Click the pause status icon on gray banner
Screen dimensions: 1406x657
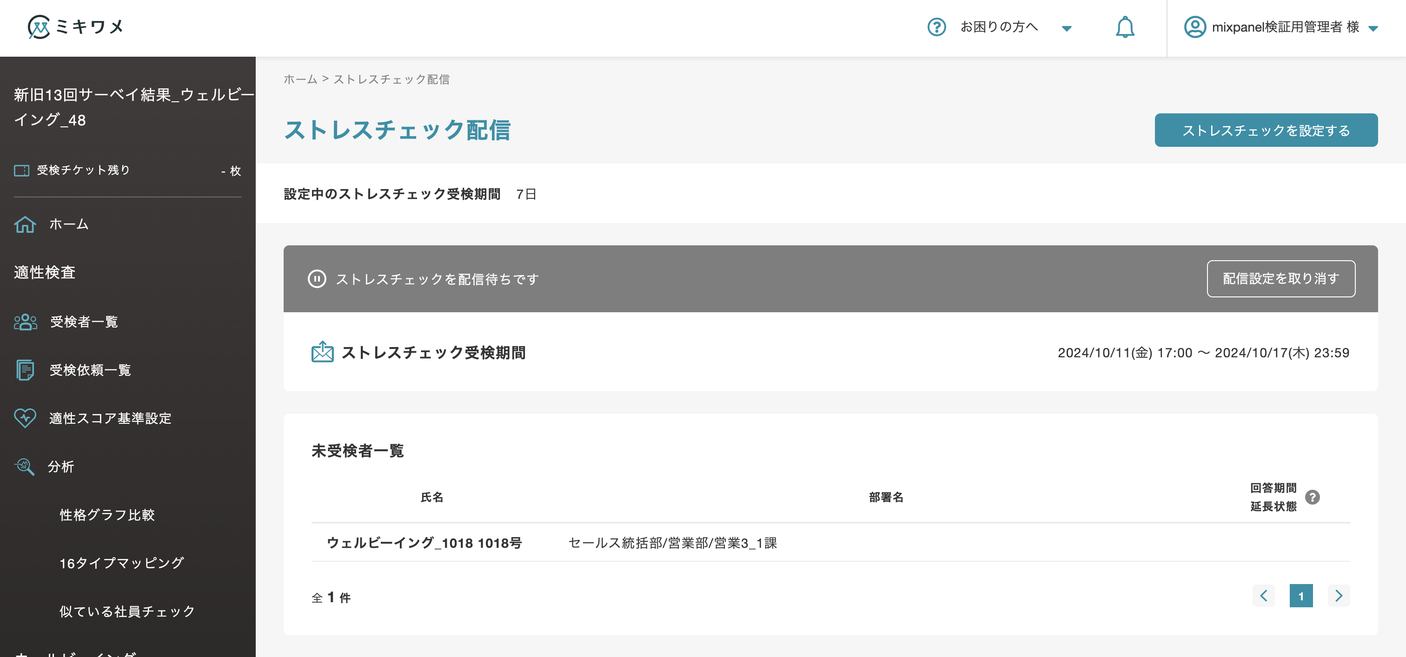point(317,279)
